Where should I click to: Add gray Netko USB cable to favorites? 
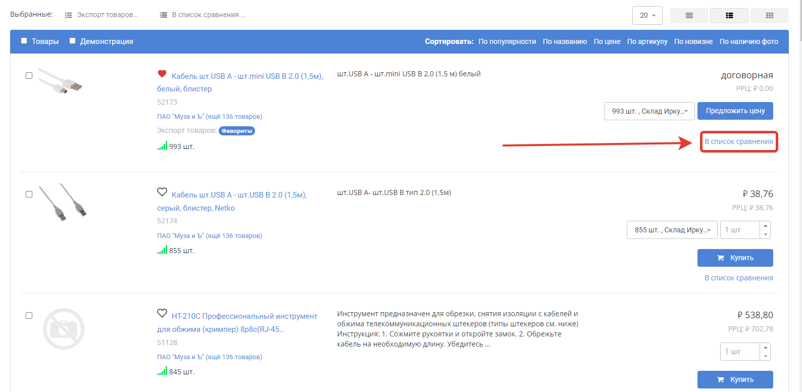click(162, 192)
